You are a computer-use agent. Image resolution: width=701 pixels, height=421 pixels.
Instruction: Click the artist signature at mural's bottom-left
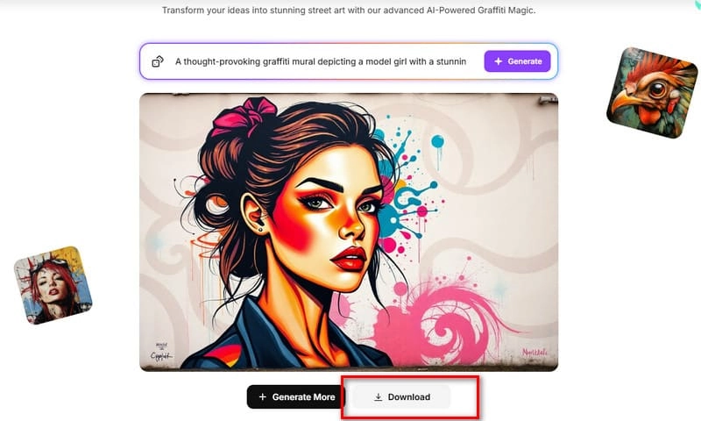click(x=161, y=352)
